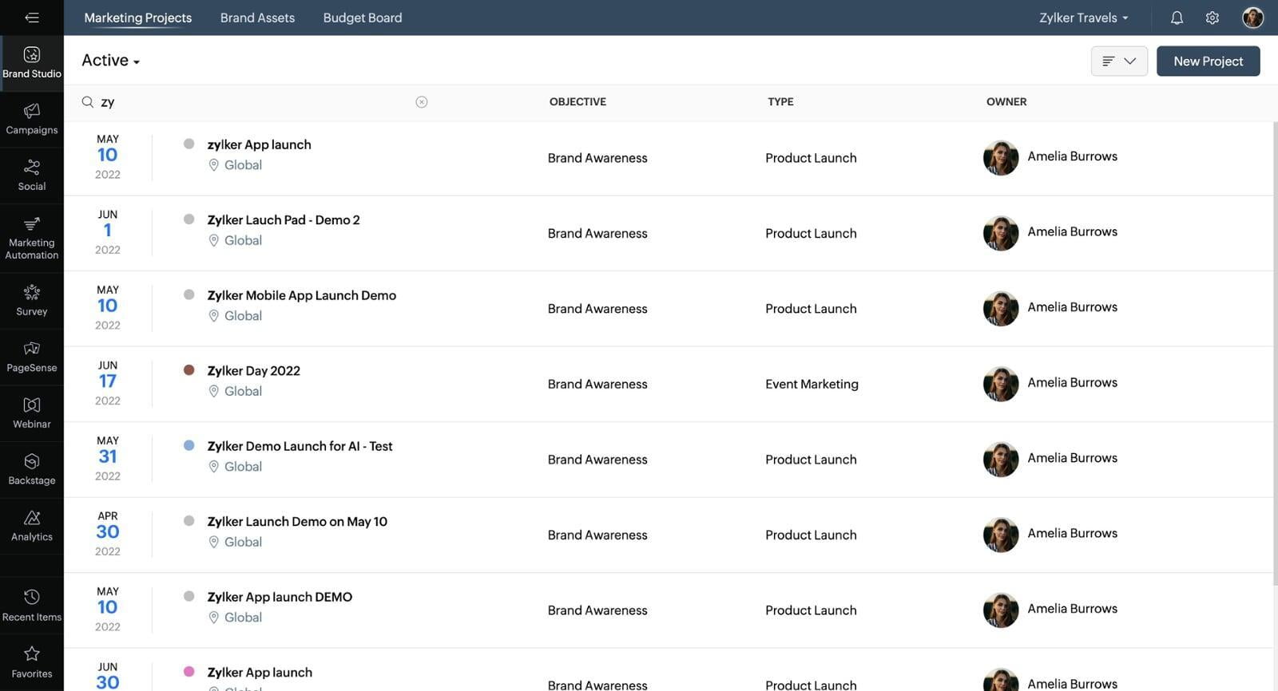The image size is (1278, 691).
Task: Click location pin of zylker App launch
Action: (x=214, y=165)
